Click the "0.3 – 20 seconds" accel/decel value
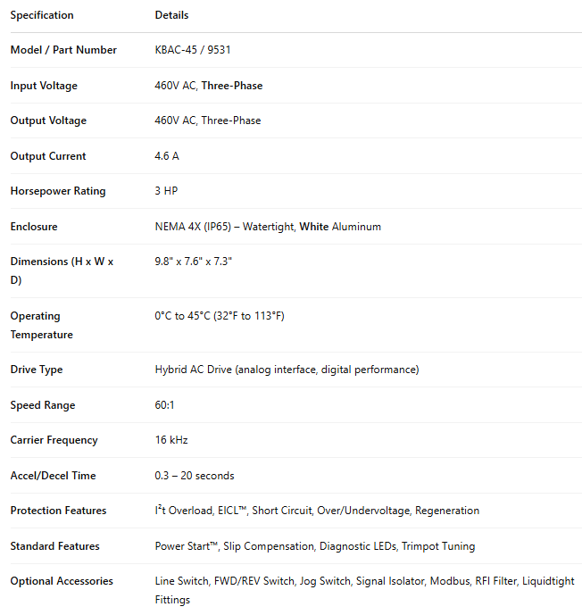The width and height of the screenshot is (582, 615). coord(195,476)
